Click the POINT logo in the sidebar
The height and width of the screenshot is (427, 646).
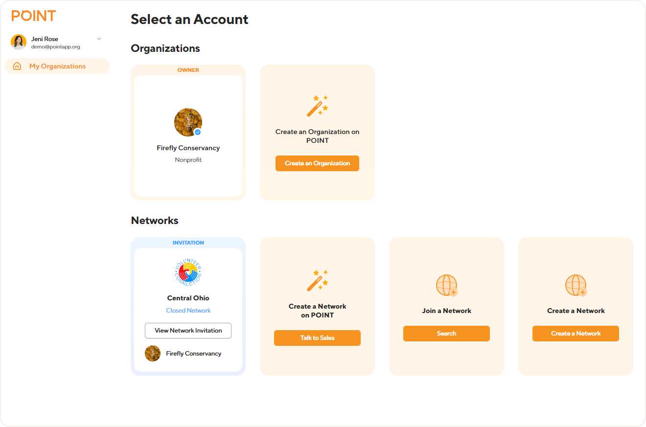33,16
